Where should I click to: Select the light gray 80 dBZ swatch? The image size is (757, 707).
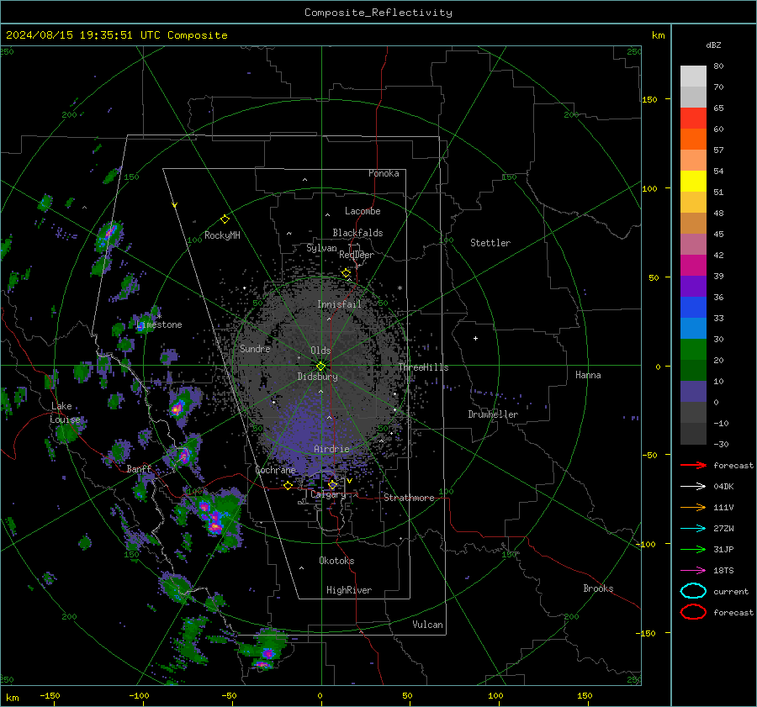tap(693, 76)
